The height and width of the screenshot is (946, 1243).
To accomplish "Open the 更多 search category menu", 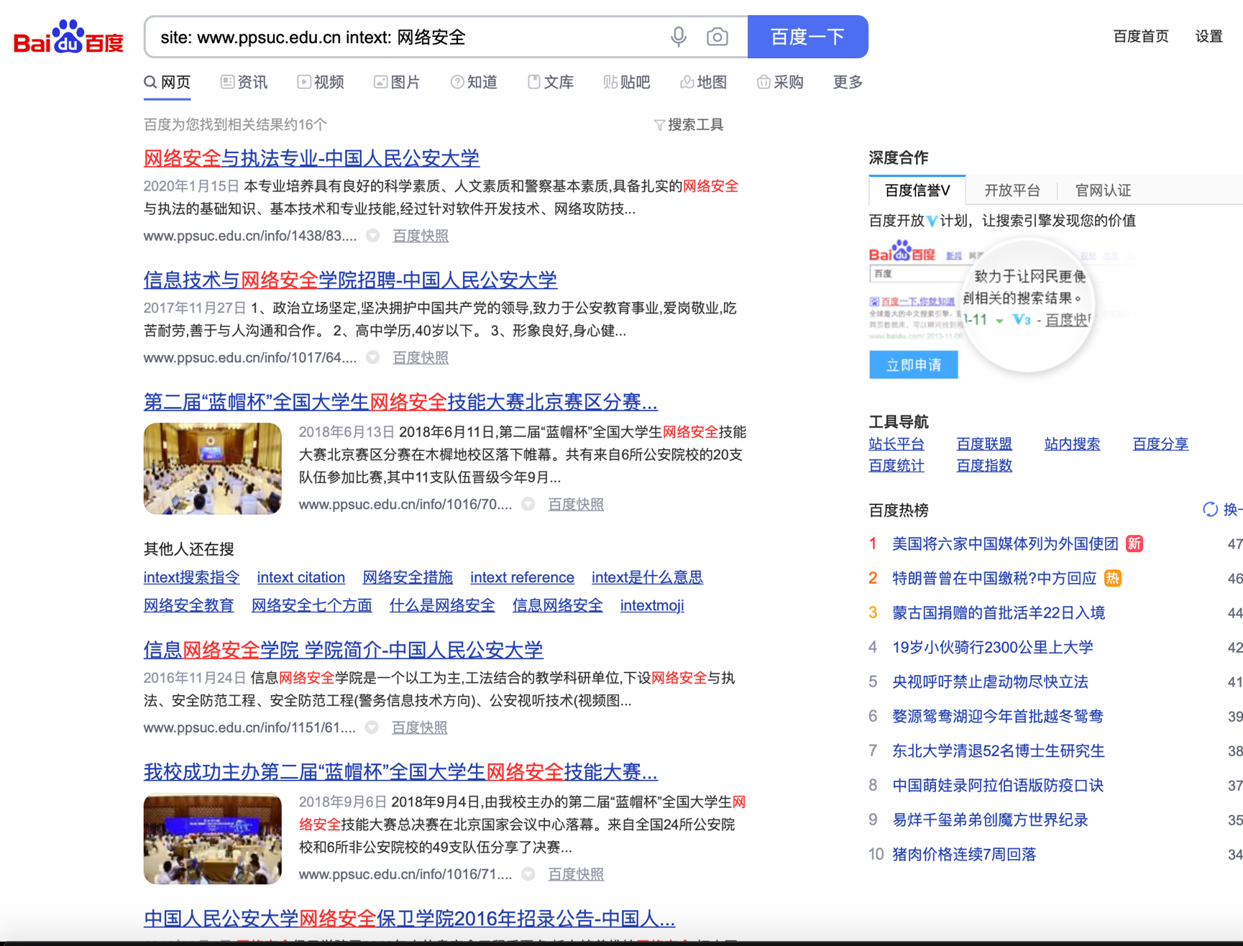I will [x=848, y=82].
